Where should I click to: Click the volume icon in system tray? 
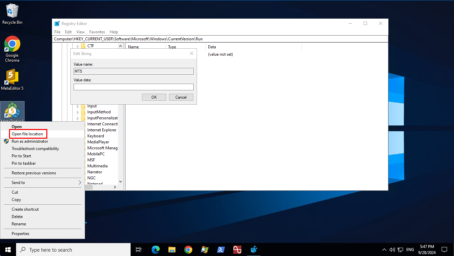392,250
